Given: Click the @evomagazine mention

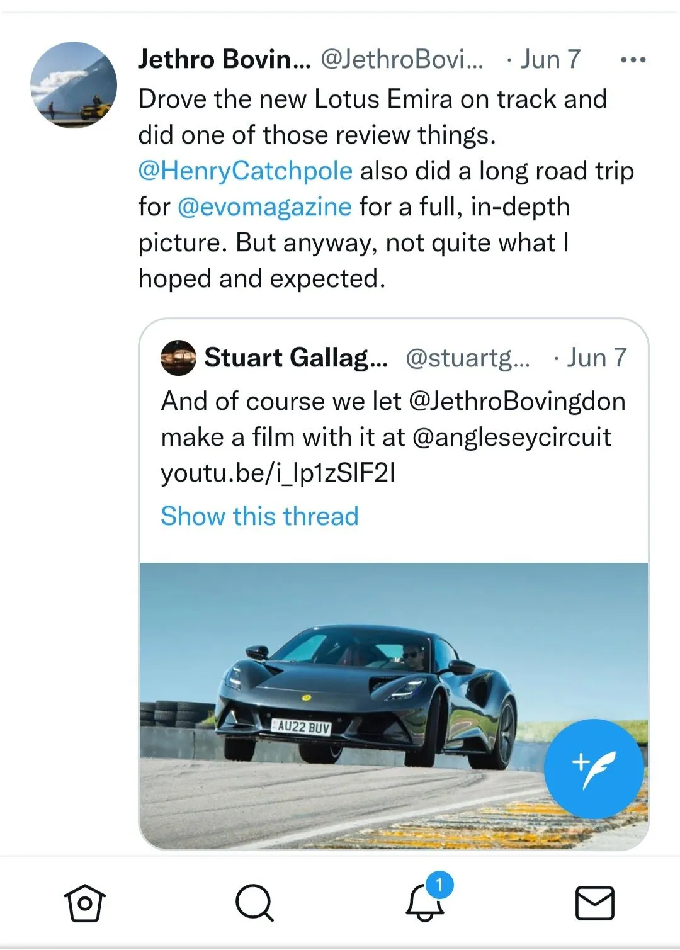Looking at the screenshot, I should [264, 207].
